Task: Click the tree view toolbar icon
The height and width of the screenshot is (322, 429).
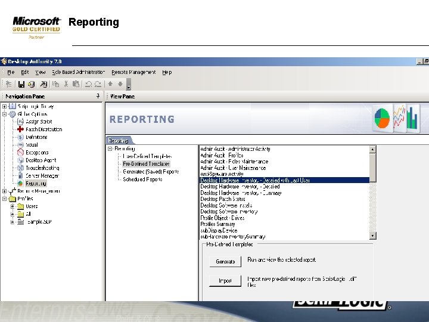Action: pyautogui.click(x=9, y=84)
